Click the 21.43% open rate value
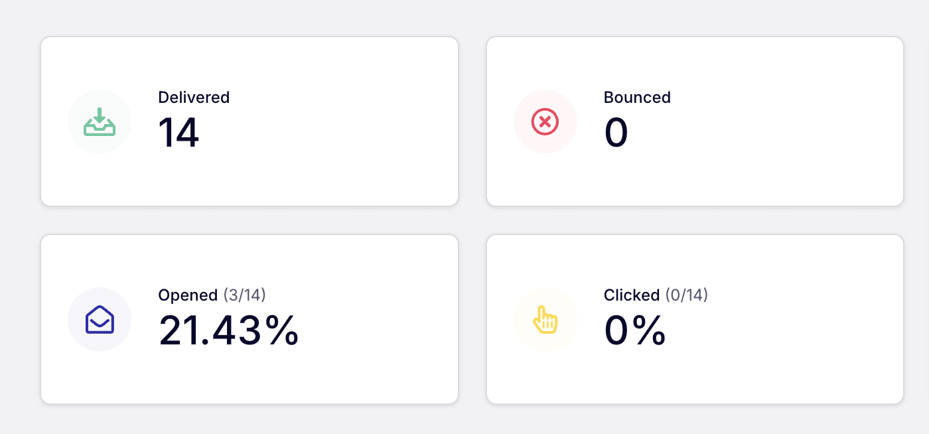 pyautogui.click(x=228, y=330)
